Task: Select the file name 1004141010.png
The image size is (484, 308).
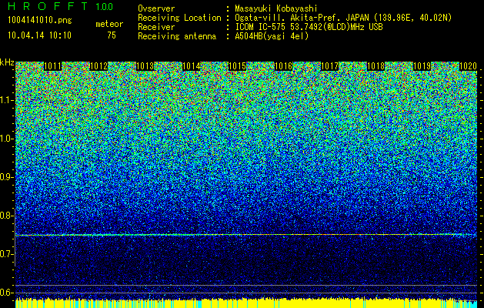Action: (x=40, y=20)
